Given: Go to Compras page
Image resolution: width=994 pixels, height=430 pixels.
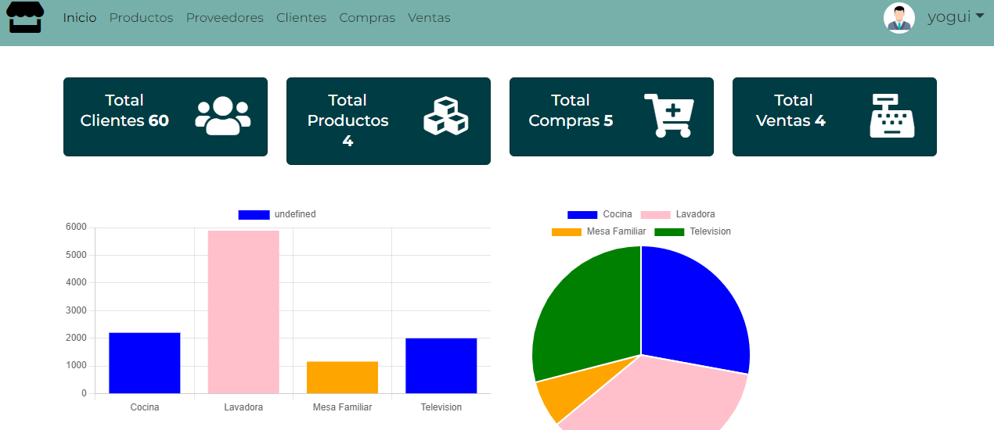Looking at the screenshot, I should (x=367, y=17).
